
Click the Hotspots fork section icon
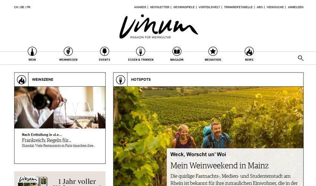[x=120, y=80]
